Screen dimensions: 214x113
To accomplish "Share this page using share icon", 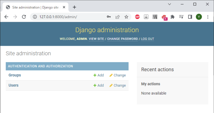I will point(118,17).
